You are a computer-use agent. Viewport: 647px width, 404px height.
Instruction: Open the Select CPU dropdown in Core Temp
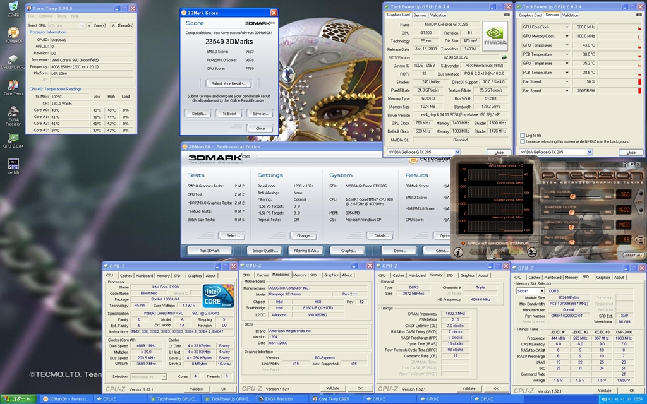coord(67,25)
